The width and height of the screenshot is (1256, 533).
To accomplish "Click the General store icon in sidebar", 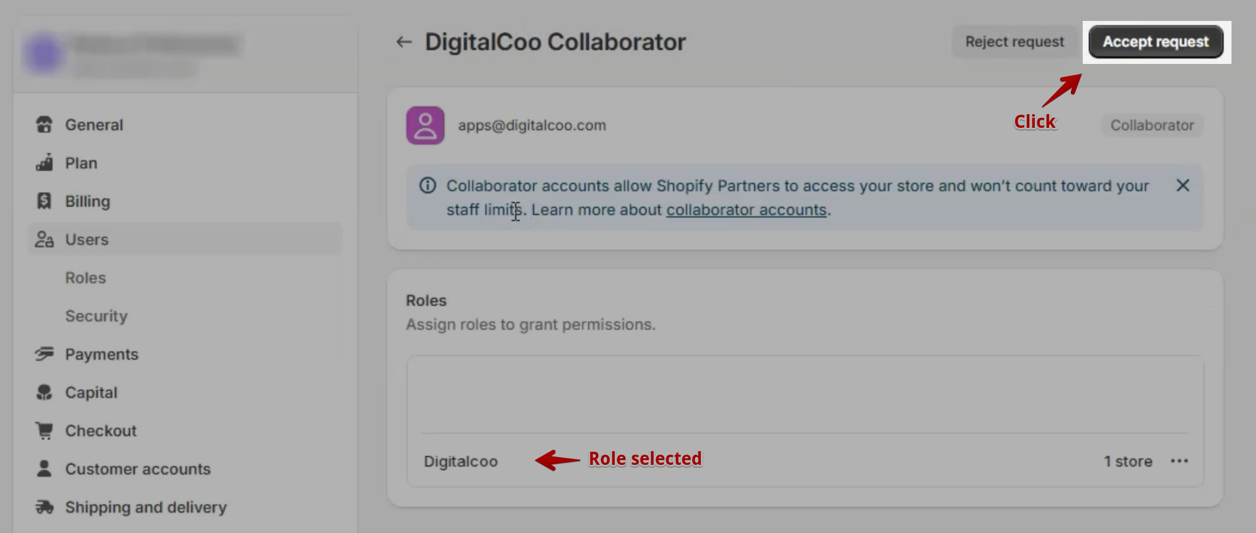I will (x=44, y=124).
